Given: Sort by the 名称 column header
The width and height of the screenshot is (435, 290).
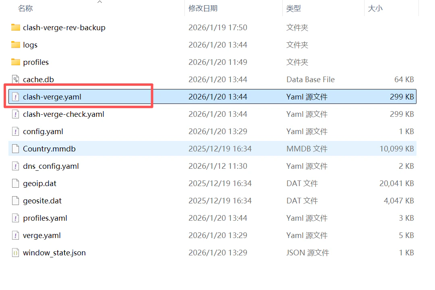Looking at the screenshot, I should [25, 8].
